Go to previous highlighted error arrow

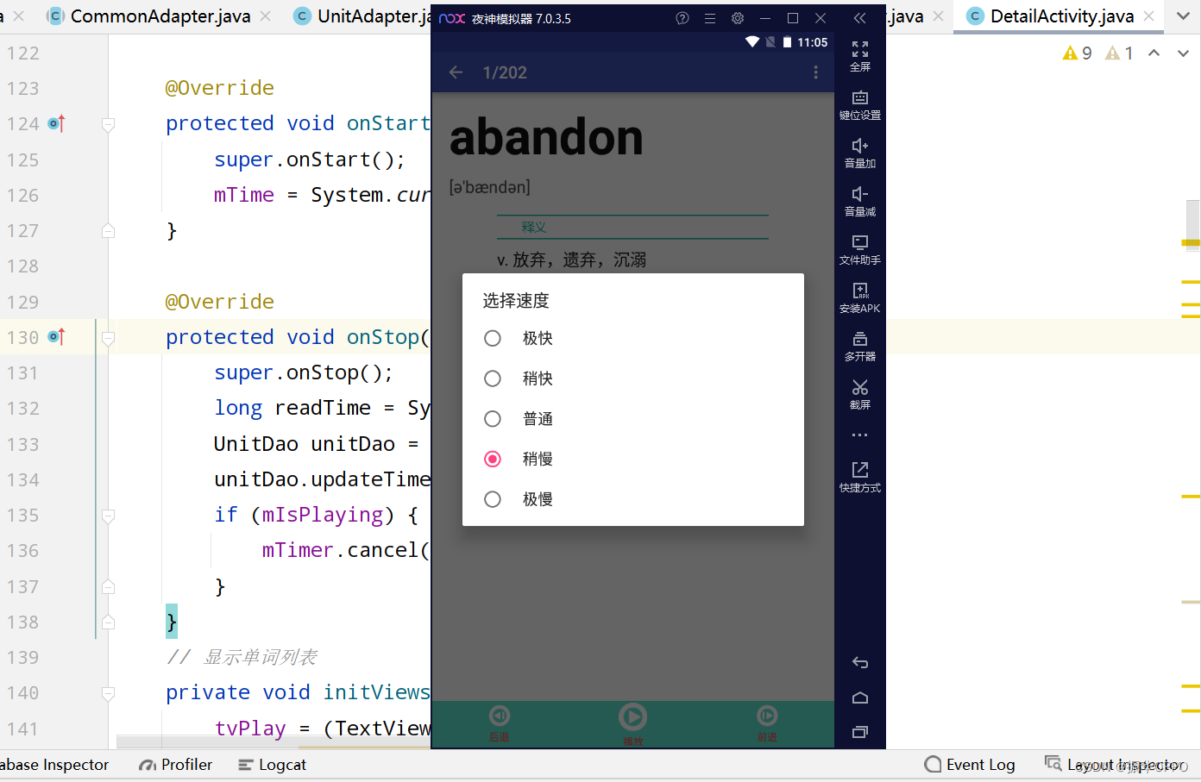(x=1154, y=53)
